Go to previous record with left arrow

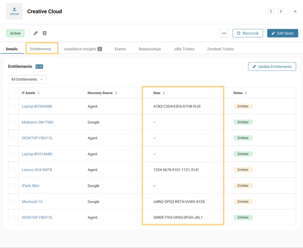point(271,11)
